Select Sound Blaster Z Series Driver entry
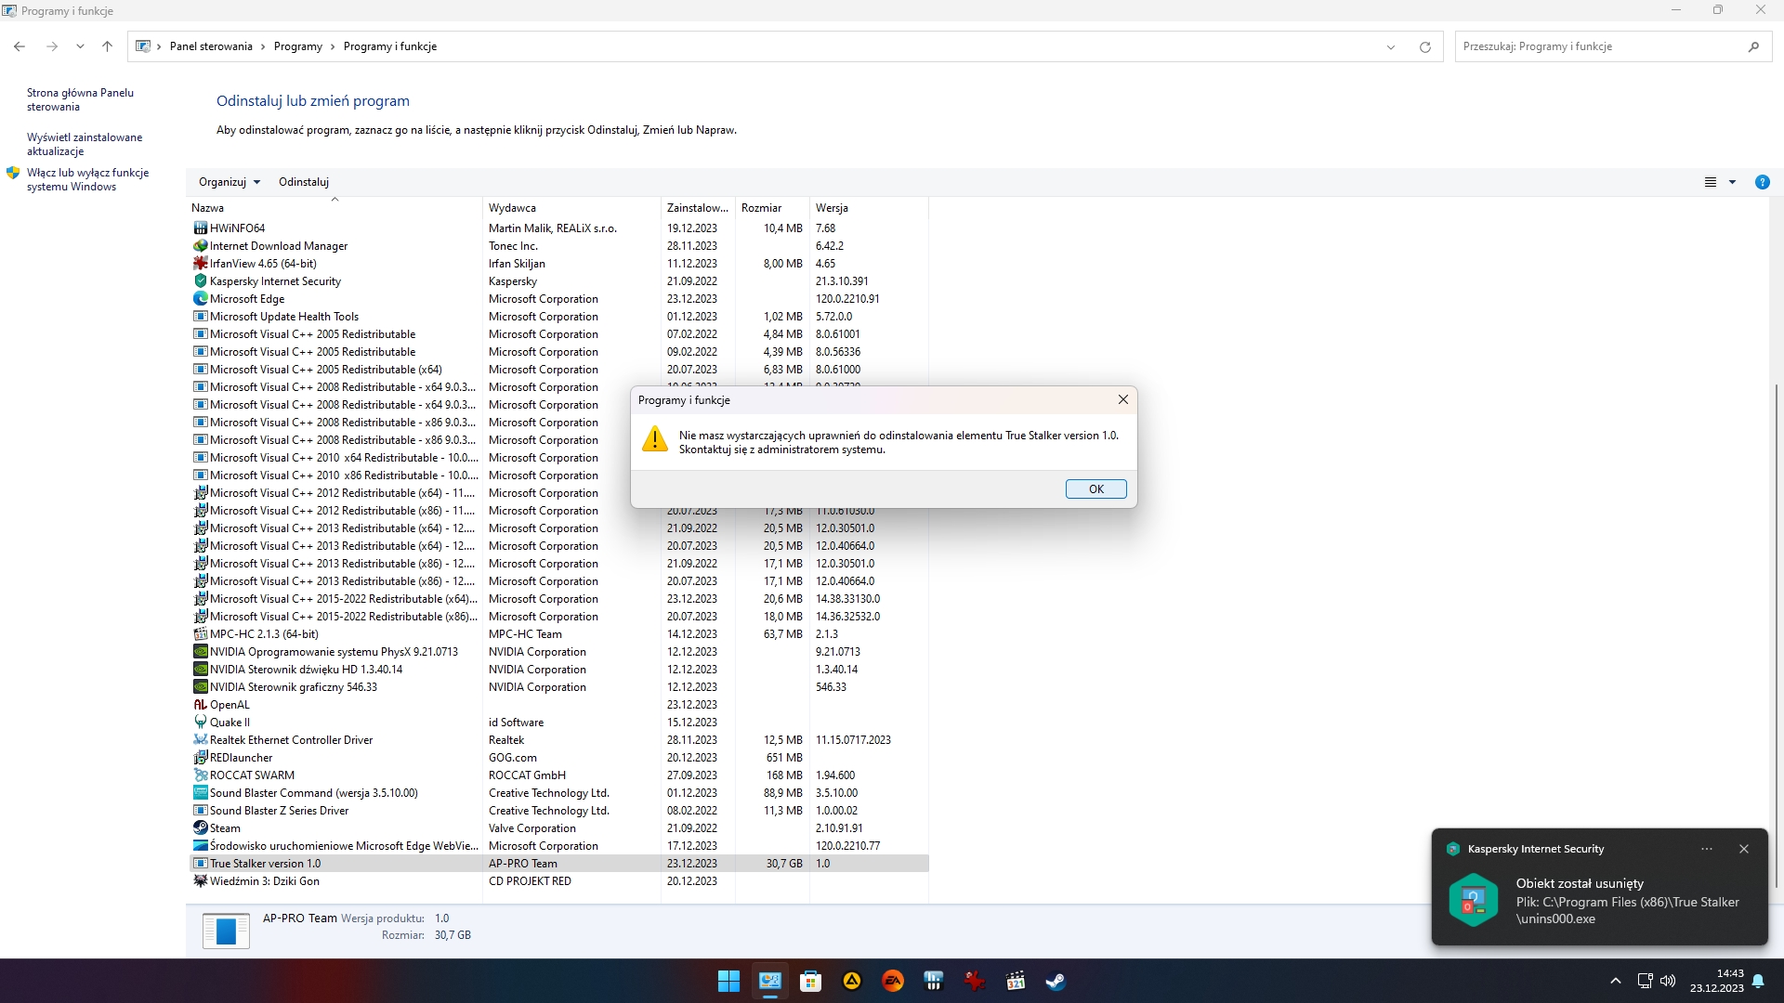 point(558,811)
